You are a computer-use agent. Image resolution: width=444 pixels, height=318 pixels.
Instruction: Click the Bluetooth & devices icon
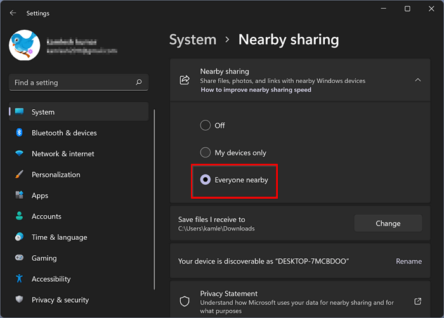(19, 133)
